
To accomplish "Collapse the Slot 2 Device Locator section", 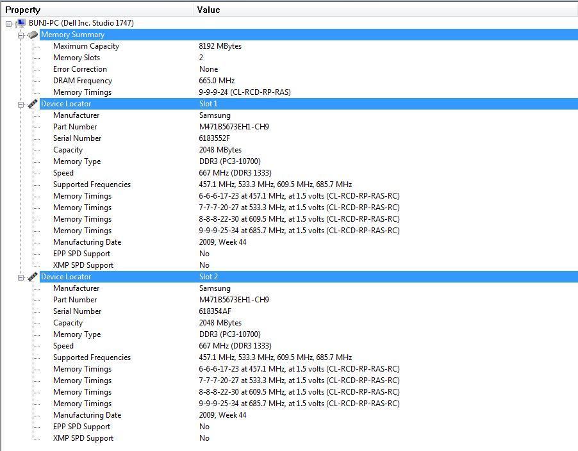I will (21, 277).
